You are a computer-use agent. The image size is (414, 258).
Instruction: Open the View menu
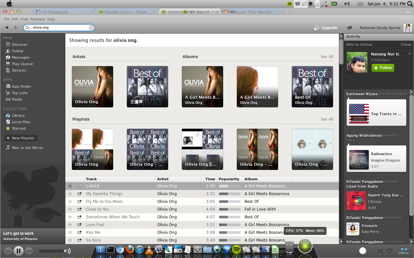(x=24, y=19)
